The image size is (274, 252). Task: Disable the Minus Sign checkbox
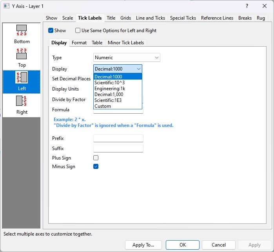tap(96, 167)
